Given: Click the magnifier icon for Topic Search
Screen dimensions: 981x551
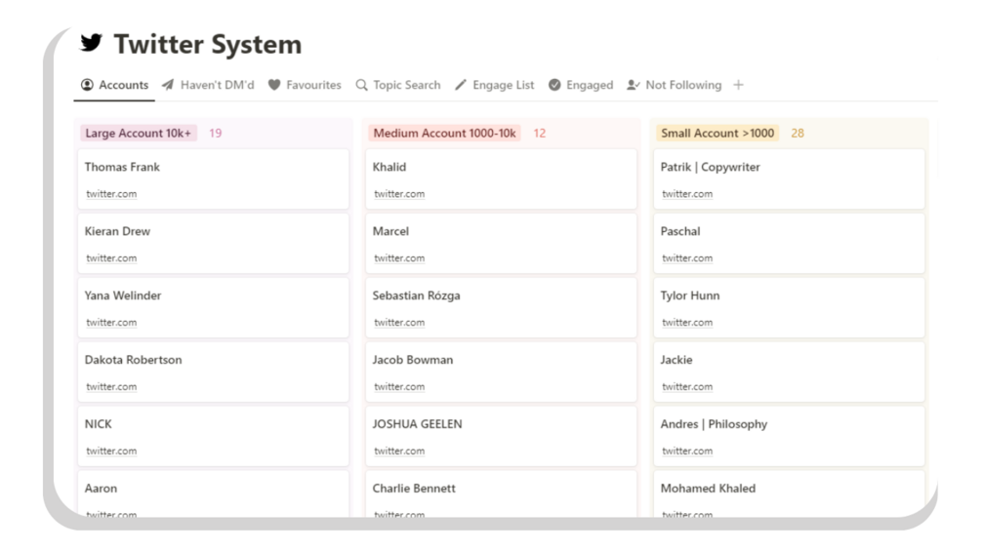Looking at the screenshot, I should [361, 84].
